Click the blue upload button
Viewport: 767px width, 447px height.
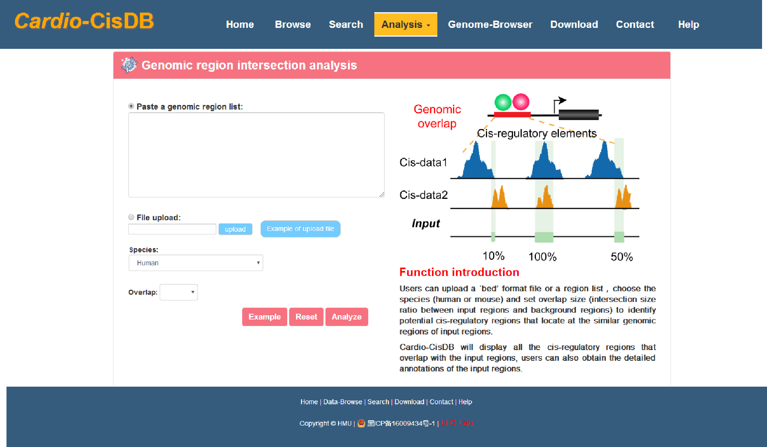tap(235, 229)
